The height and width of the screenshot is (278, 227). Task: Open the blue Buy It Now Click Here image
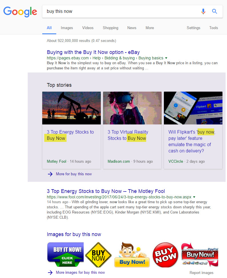[65, 255]
